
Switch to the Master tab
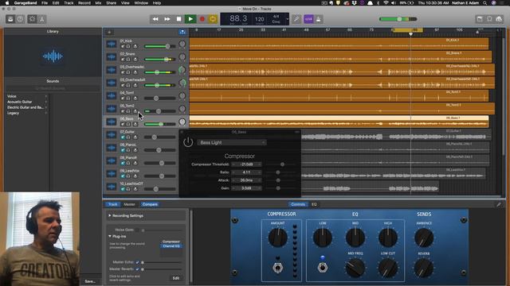coord(129,204)
